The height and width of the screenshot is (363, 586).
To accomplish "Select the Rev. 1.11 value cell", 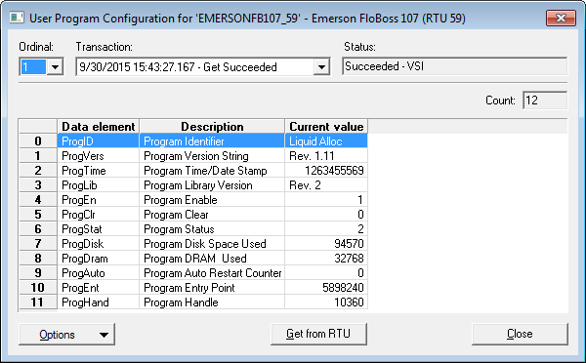I will tap(326, 156).
